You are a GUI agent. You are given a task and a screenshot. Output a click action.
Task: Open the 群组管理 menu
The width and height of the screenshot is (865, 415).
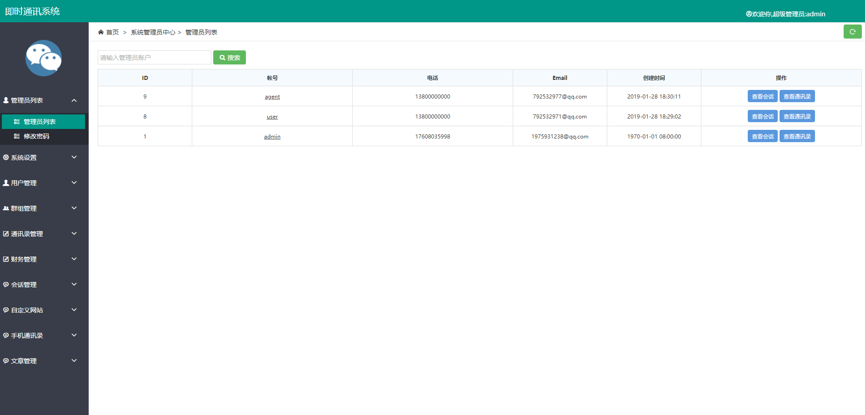44,208
